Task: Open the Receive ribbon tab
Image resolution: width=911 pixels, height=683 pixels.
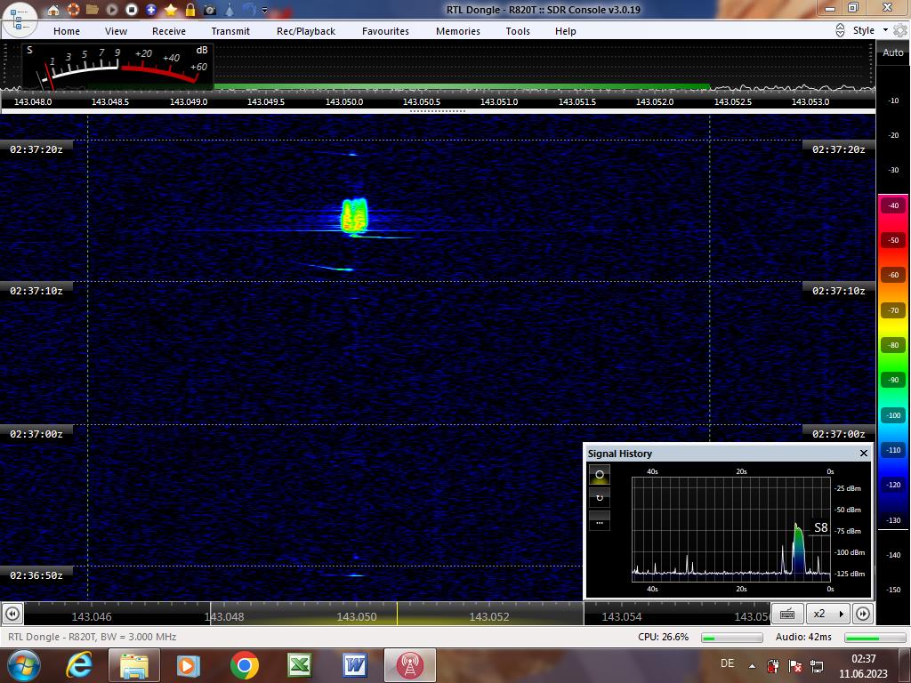Action: [169, 31]
